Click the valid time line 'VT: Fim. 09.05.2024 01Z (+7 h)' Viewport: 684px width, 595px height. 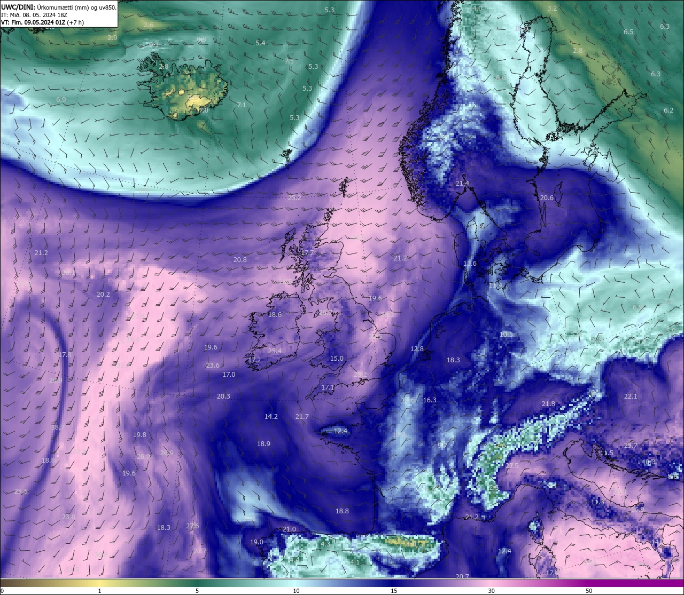point(42,22)
